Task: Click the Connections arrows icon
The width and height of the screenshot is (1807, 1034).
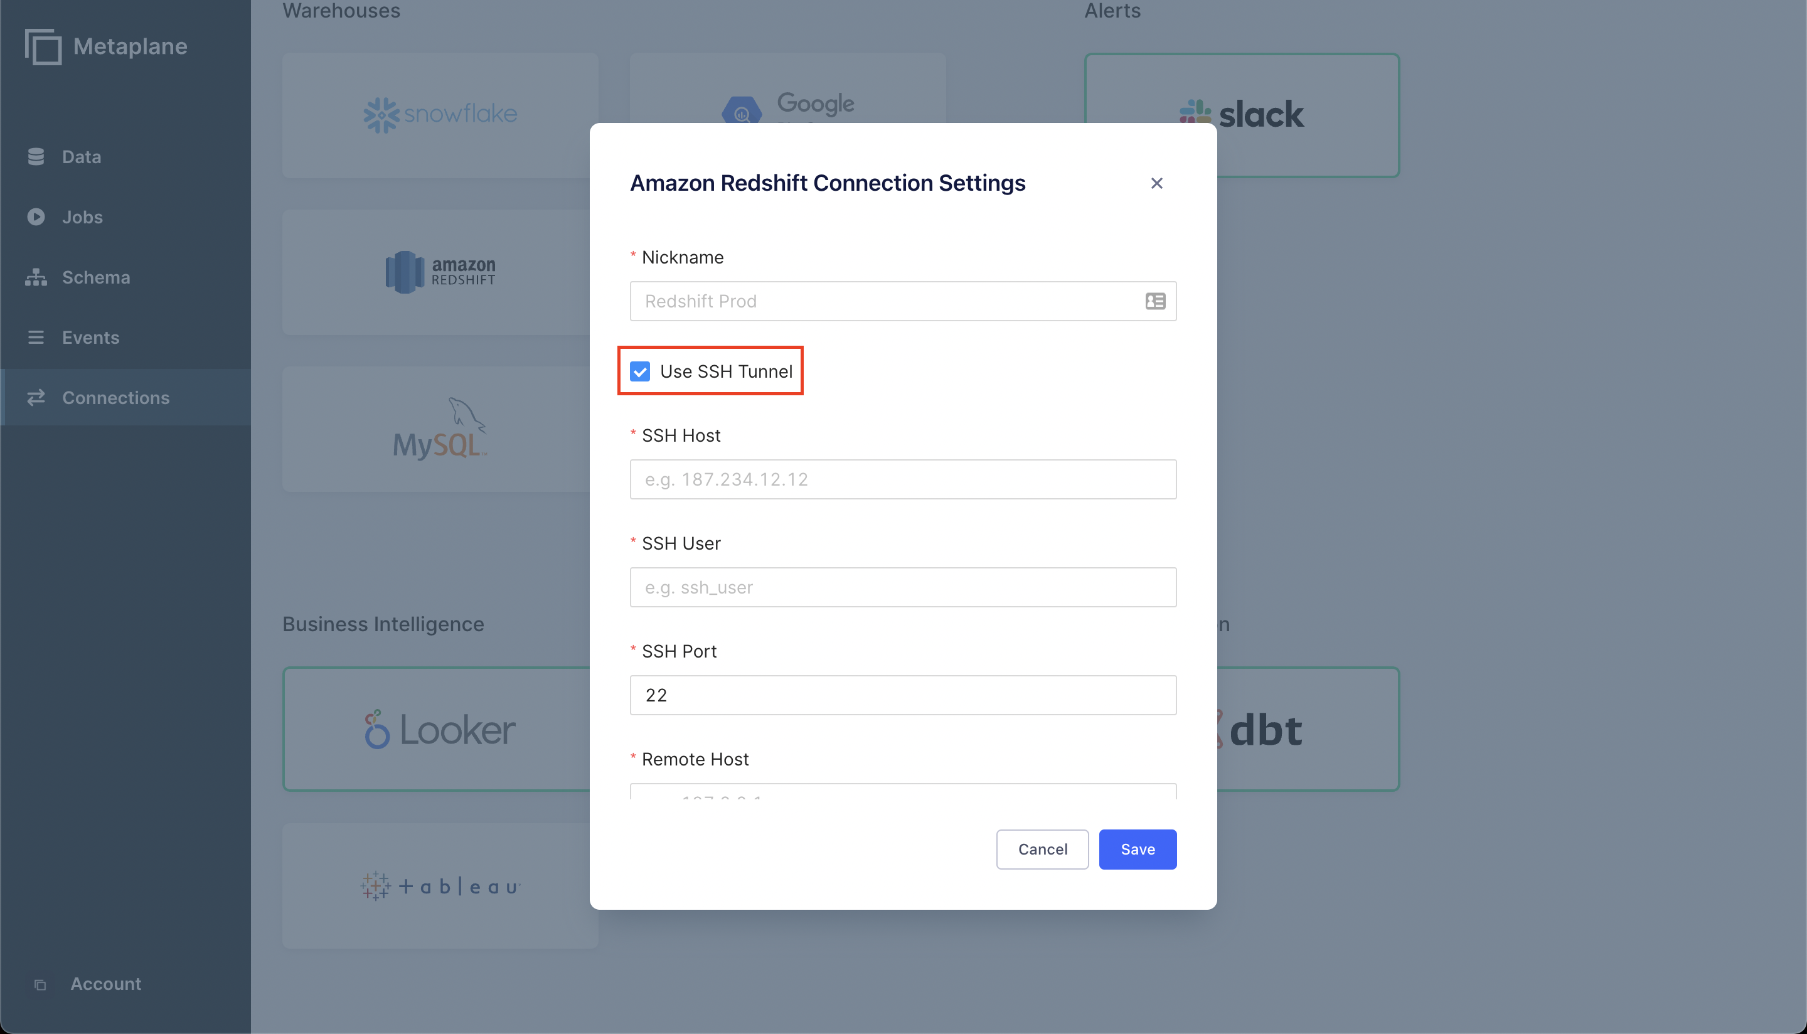Action: tap(36, 398)
